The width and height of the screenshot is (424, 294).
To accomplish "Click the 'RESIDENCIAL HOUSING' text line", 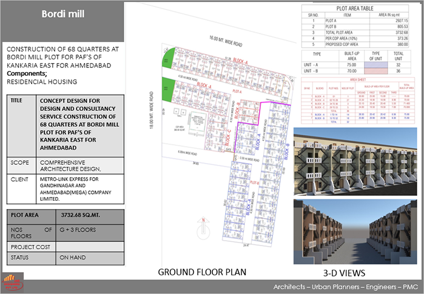I will [42, 82].
